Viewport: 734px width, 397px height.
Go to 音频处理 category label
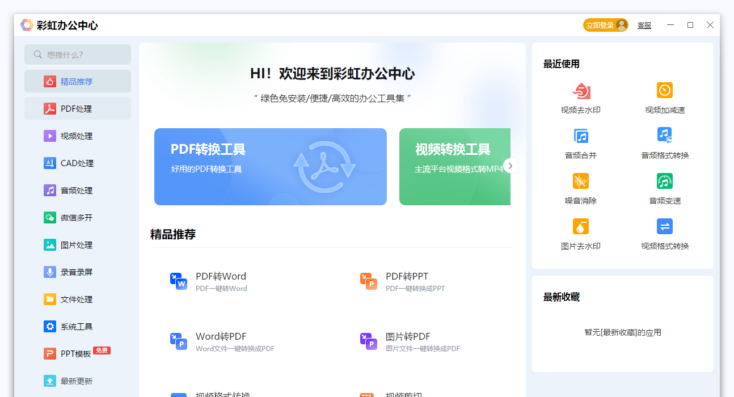[77, 191]
